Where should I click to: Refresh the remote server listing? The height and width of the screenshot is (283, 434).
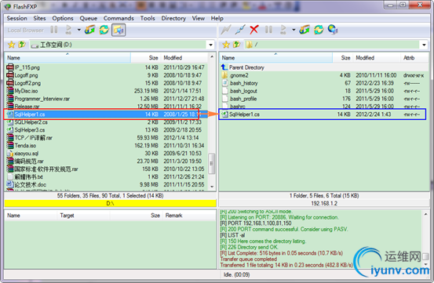pyautogui.click(x=319, y=30)
